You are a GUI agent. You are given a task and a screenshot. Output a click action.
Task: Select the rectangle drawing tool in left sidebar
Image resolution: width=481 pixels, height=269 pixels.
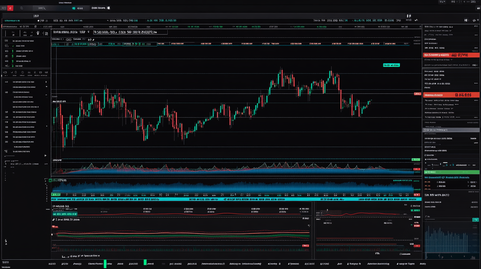coord(15,73)
